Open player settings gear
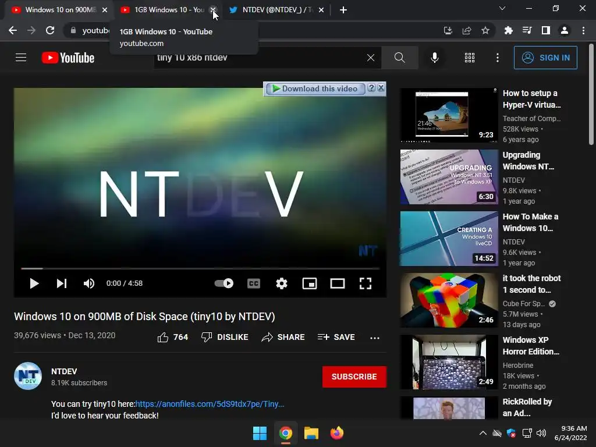This screenshot has height=447, width=596. point(281,283)
